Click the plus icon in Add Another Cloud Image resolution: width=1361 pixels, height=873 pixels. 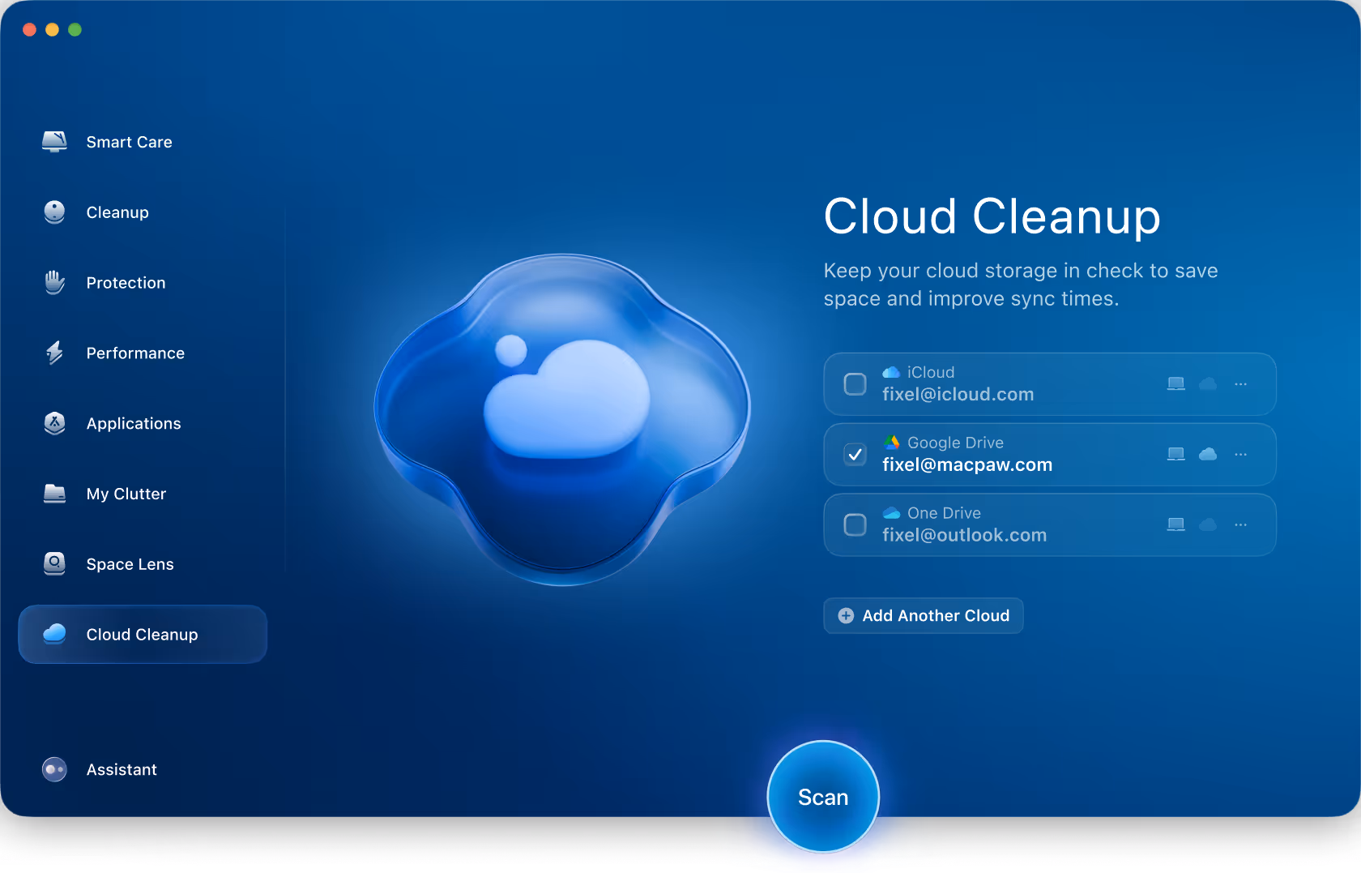click(846, 616)
